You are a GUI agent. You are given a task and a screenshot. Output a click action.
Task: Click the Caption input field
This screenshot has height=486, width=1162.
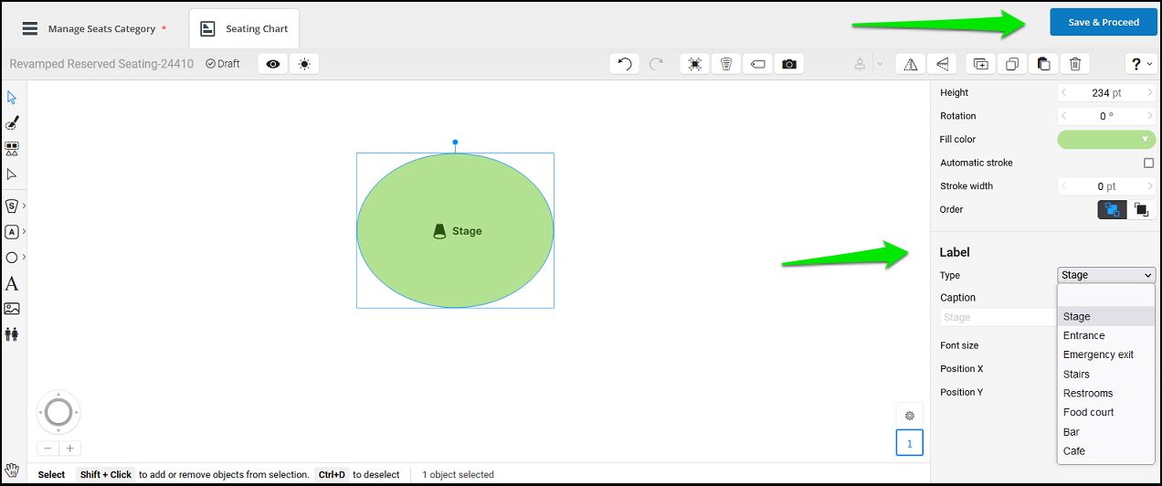998,317
